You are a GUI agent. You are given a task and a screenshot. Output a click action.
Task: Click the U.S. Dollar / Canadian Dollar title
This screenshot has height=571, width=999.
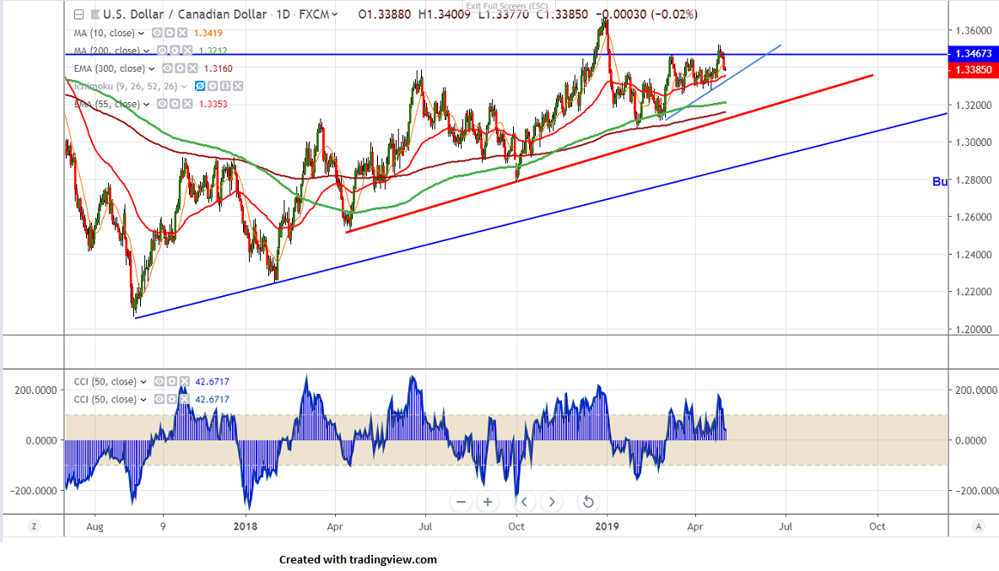point(185,14)
